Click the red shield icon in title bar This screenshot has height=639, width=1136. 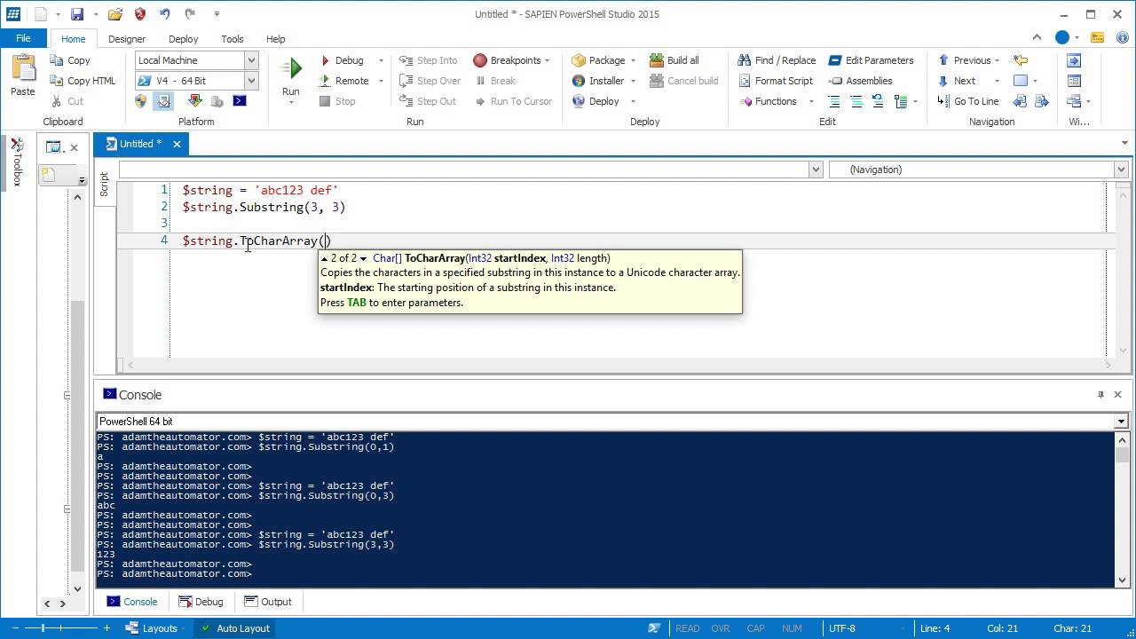[x=140, y=14]
